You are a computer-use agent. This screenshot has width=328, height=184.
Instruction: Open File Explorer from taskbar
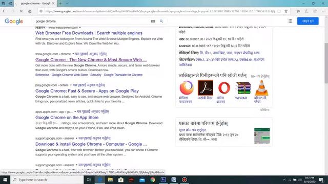click(110, 179)
